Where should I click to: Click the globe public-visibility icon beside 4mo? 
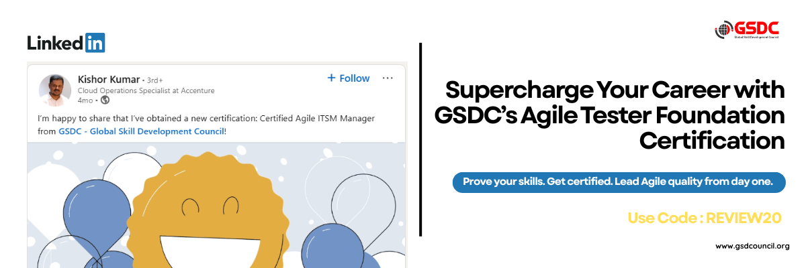click(x=105, y=100)
